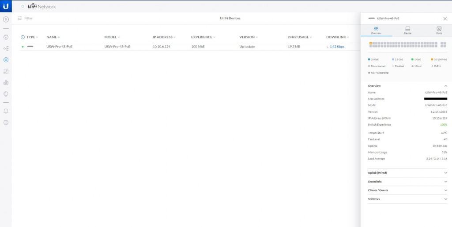The height and width of the screenshot is (227, 452).
Task: Switch to the Device tab
Action: click(x=407, y=30)
